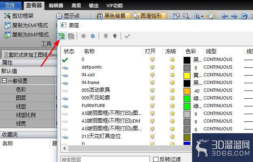
Task: Click the zoom window magnifier icon
Action: point(186,16)
